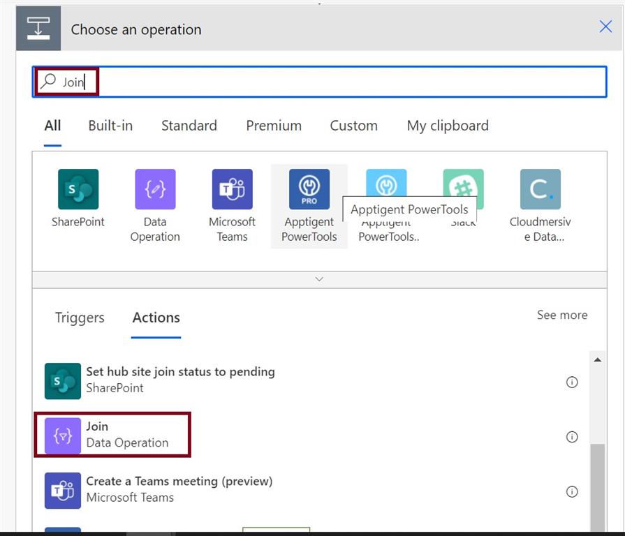Click the See more link
This screenshot has height=536, width=625.
tap(561, 315)
